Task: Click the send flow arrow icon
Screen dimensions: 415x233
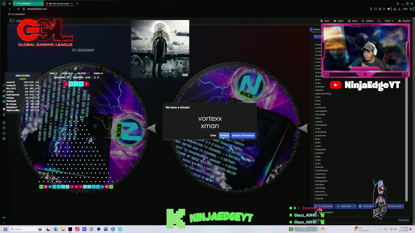Action: point(384,9)
